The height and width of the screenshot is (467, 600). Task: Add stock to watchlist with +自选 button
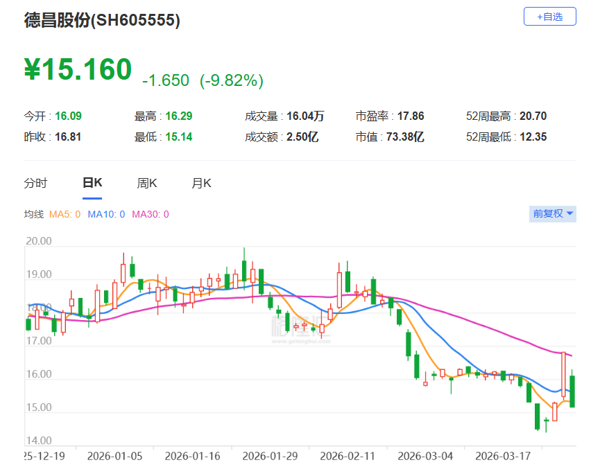click(549, 17)
